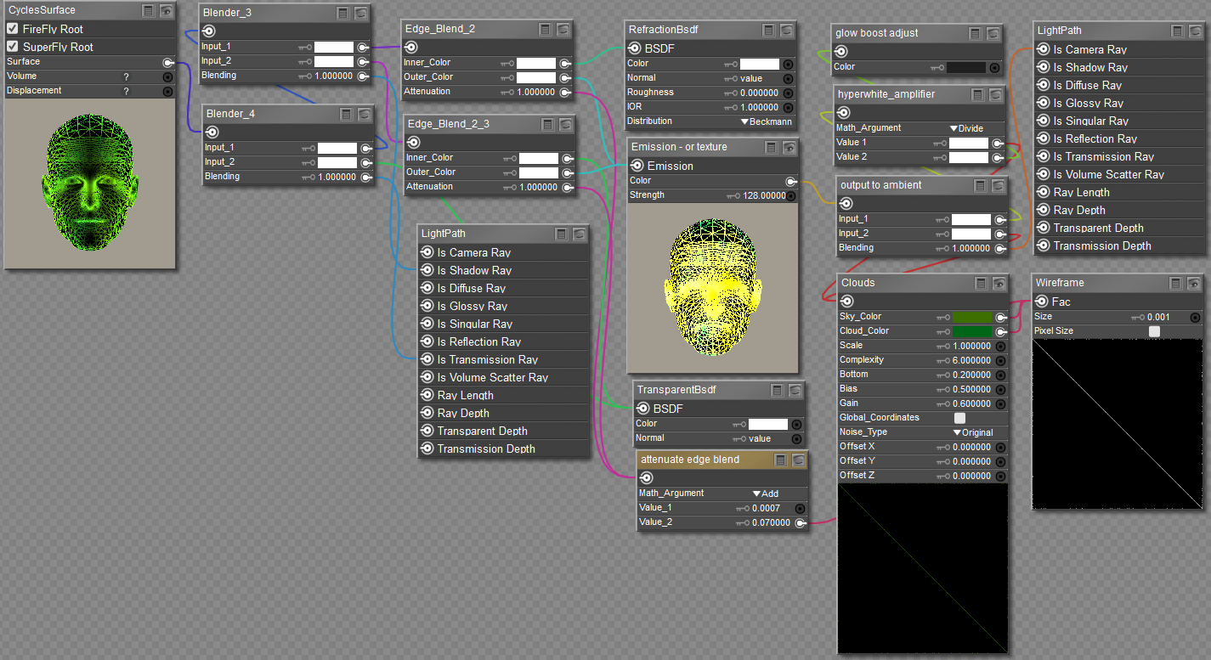1211x660 pixels.
Task: Click the BSDF output plug on TransparentBsdf
Action: pyautogui.click(x=643, y=409)
